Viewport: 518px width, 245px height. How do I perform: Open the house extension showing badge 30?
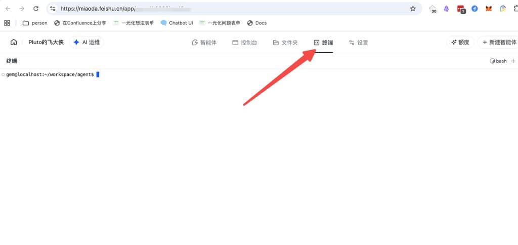433,9
